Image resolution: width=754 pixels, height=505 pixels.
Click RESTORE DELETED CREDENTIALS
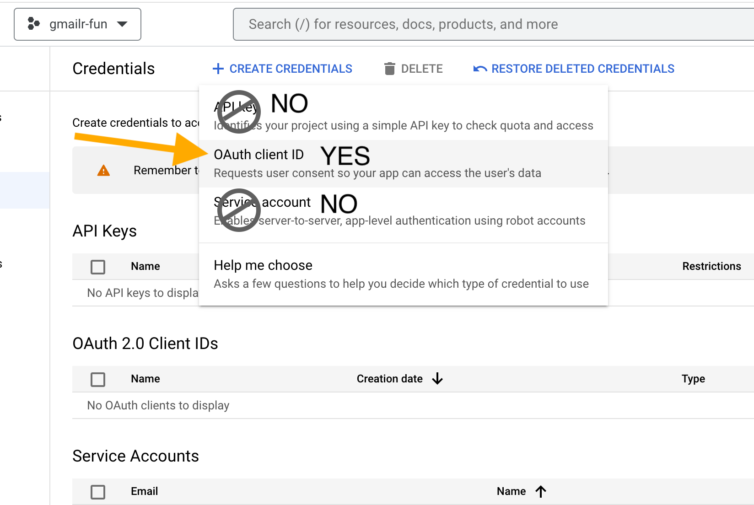coord(582,68)
